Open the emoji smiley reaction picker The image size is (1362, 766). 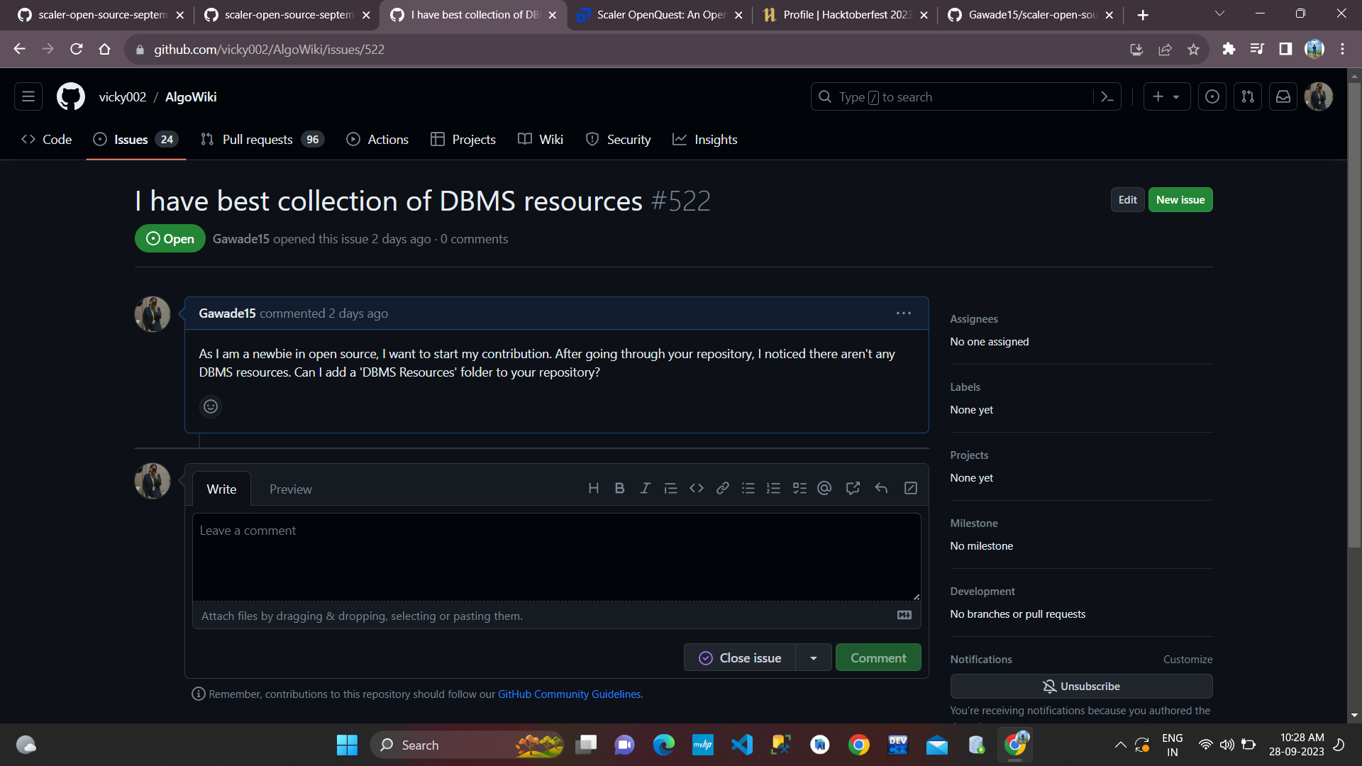coord(210,406)
